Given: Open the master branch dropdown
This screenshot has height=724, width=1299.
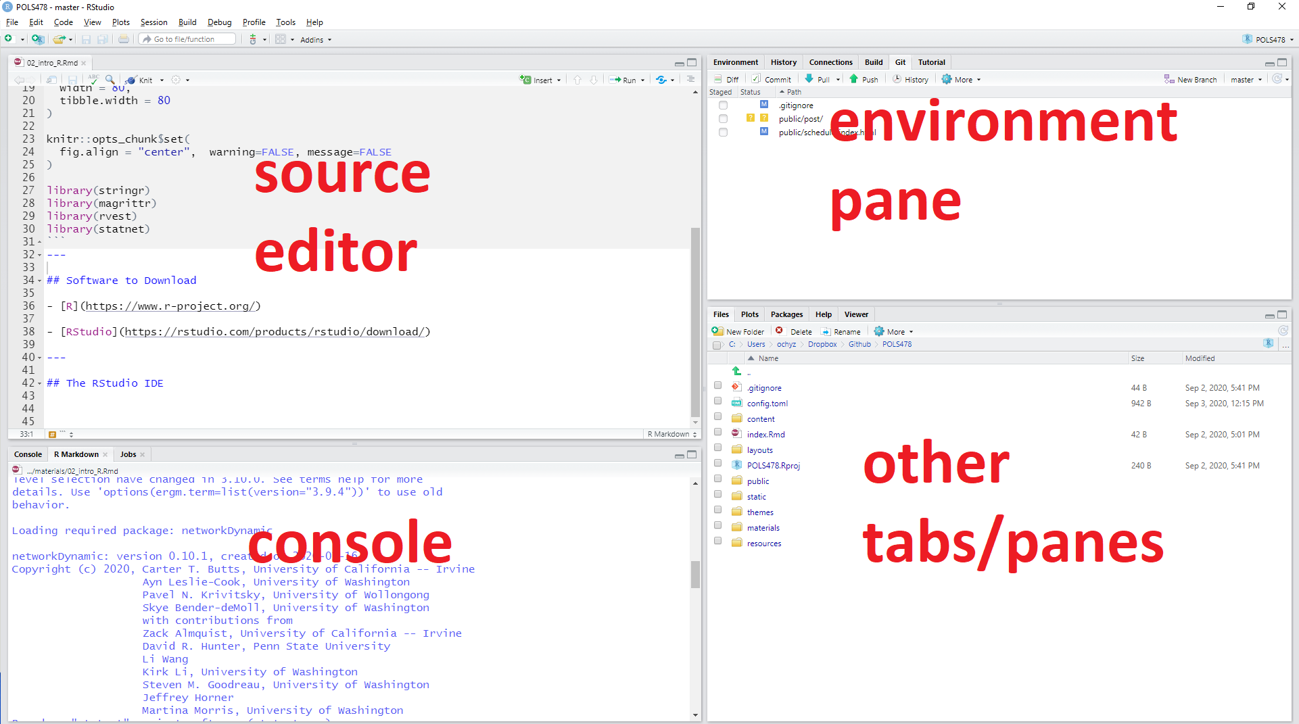Looking at the screenshot, I should 1246,79.
